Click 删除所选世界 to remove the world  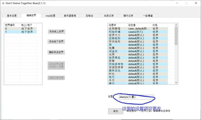[x=57, y=52]
